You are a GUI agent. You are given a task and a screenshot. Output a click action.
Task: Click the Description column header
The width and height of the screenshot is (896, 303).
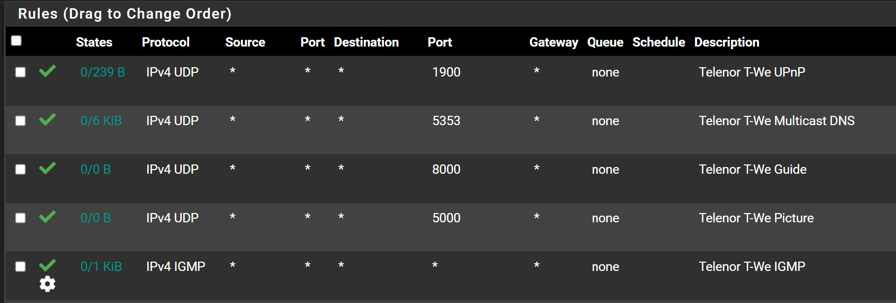coord(727,42)
